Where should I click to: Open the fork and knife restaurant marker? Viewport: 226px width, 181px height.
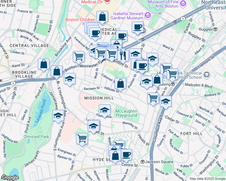pyautogui.click(x=123, y=55)
